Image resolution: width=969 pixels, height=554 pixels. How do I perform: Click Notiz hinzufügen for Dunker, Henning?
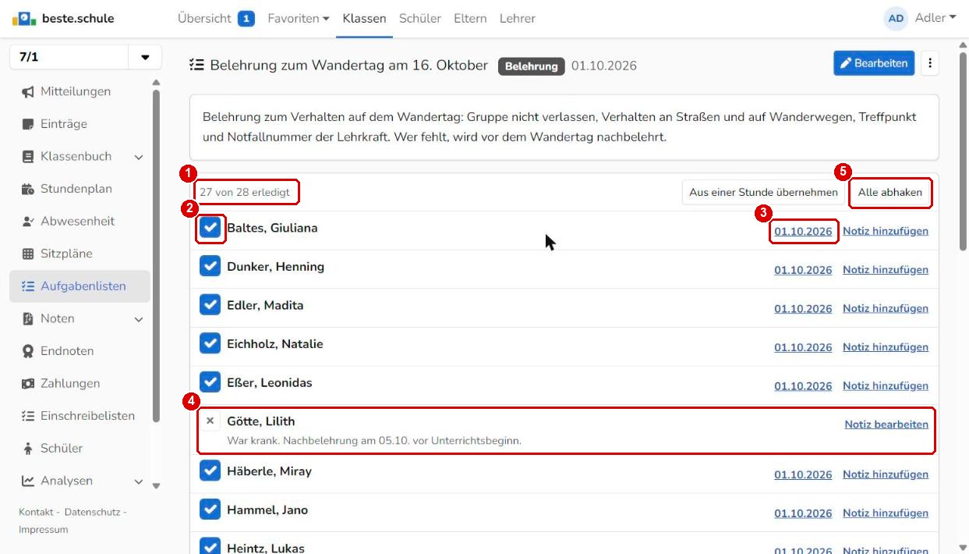(x=886, y=270)
